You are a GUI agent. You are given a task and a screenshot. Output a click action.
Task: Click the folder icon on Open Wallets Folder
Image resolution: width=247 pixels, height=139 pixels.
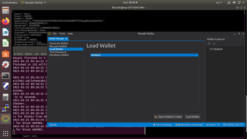pyautogui.click(x=156, y=117)
